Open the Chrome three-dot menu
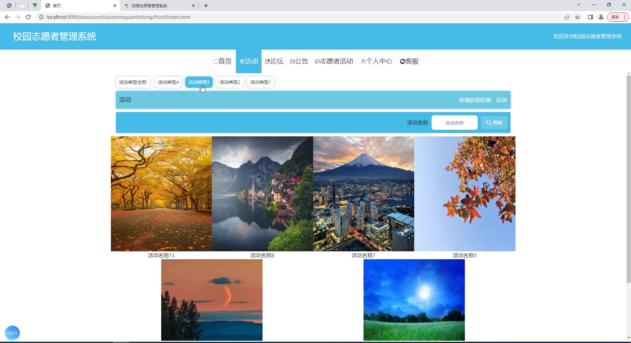 [624, 17]
